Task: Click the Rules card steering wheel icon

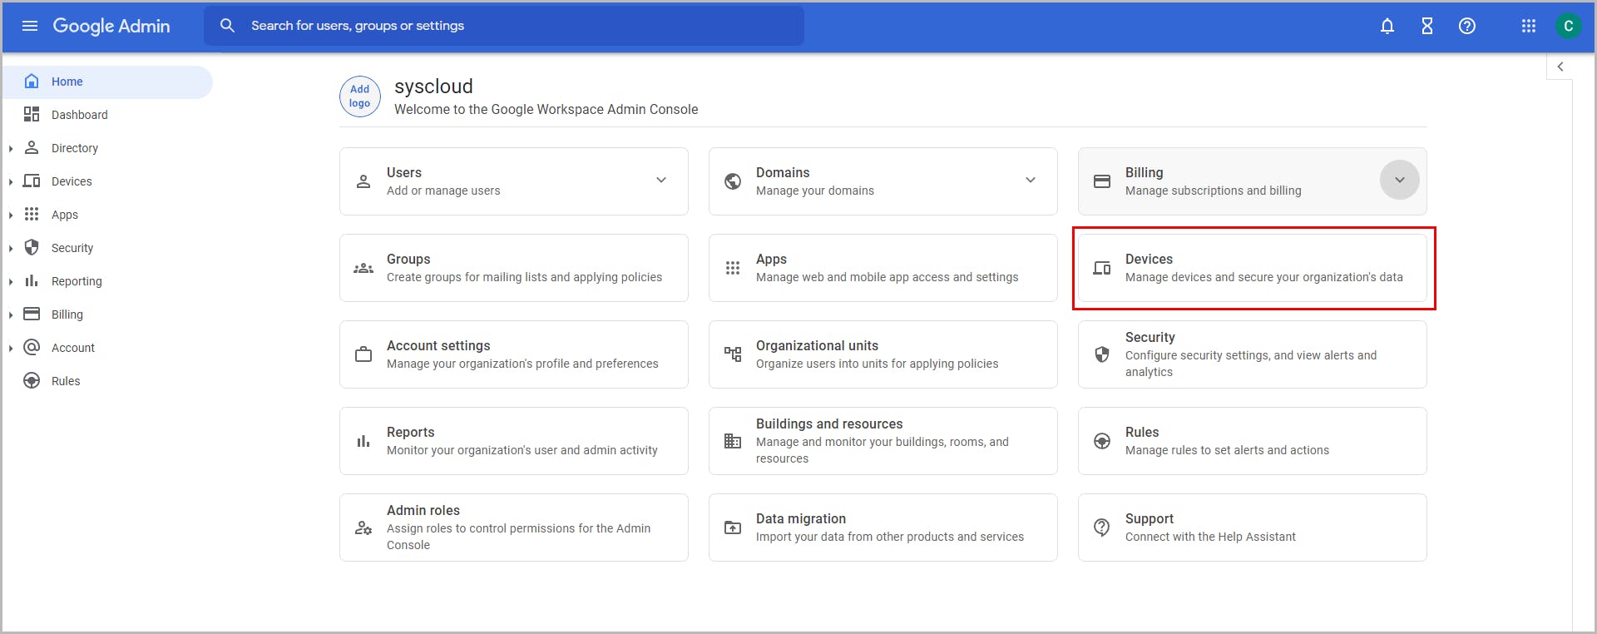Action: point(1102,441)
